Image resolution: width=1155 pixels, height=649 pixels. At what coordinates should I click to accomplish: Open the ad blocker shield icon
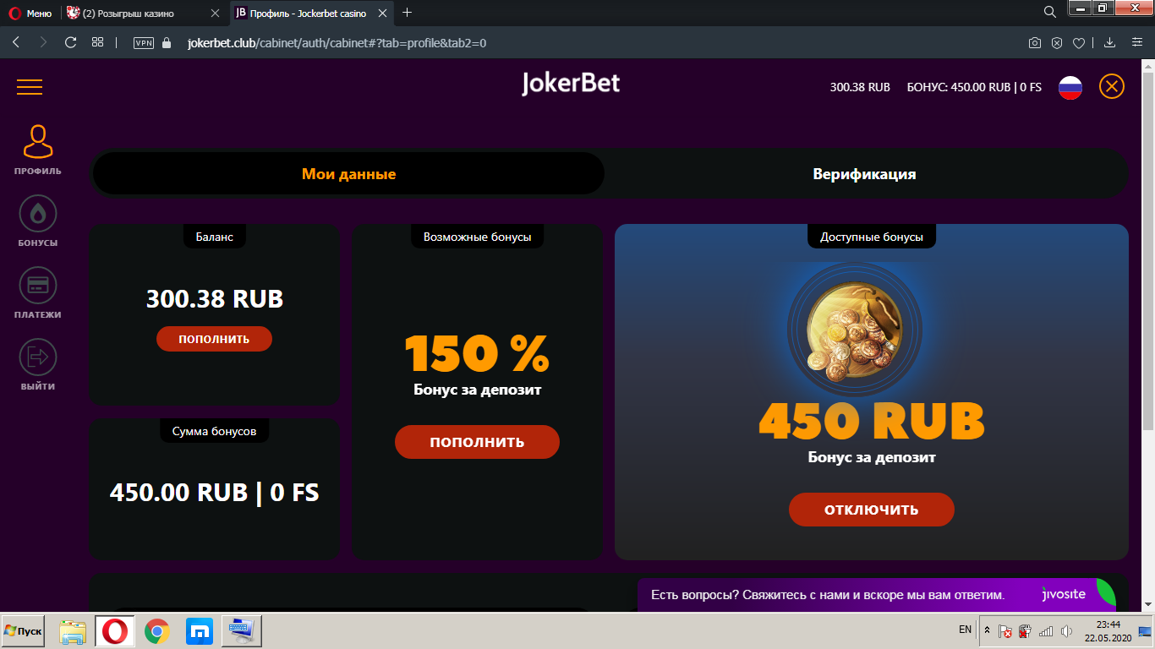1057,42
